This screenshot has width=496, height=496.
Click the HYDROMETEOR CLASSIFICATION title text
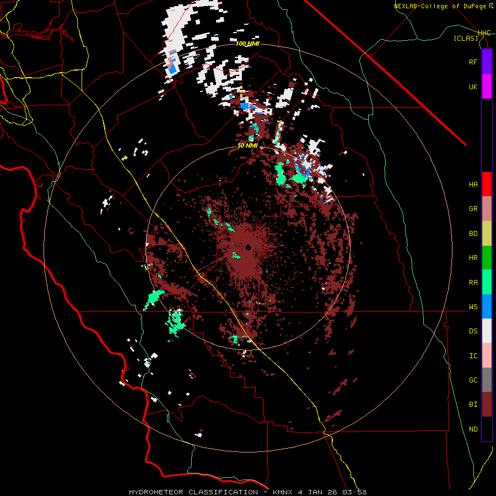[193, 492]
